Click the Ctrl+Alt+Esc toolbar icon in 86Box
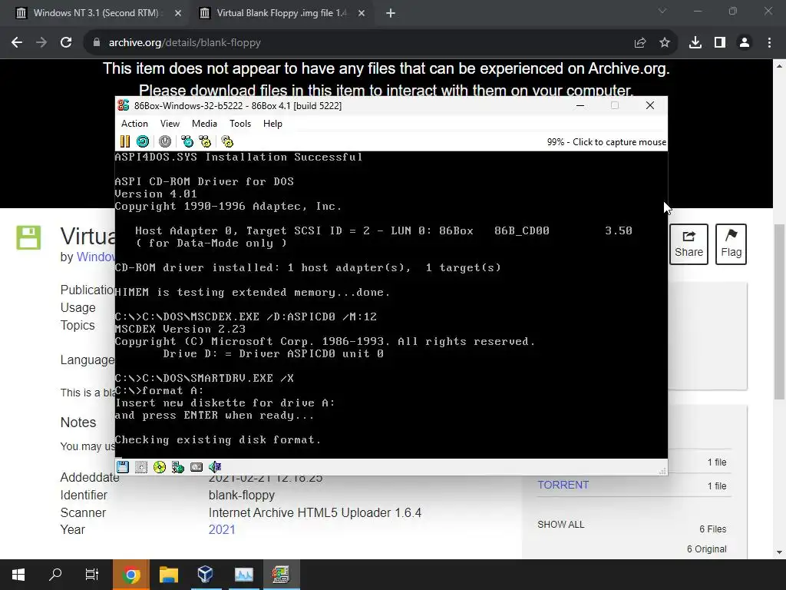This screenshot has width=786, height=590. pyautogui.click(x=205, y=141)
